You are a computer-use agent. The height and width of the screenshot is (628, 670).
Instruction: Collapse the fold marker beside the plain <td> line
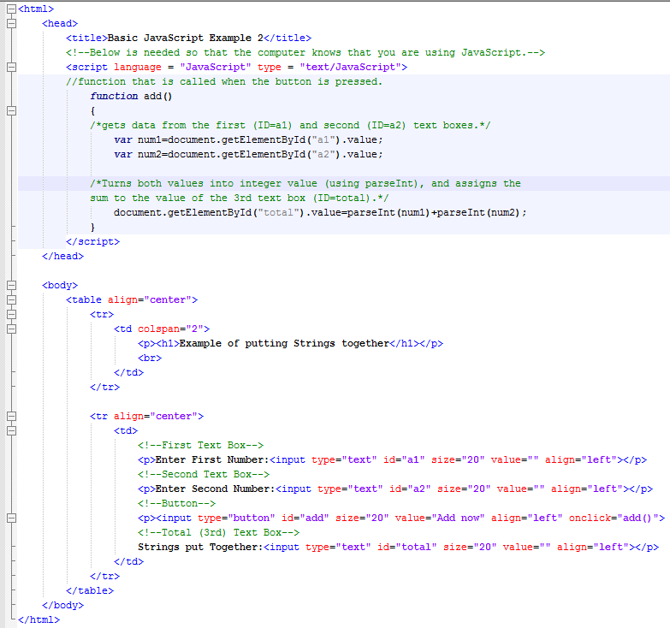tap(11, 430)
